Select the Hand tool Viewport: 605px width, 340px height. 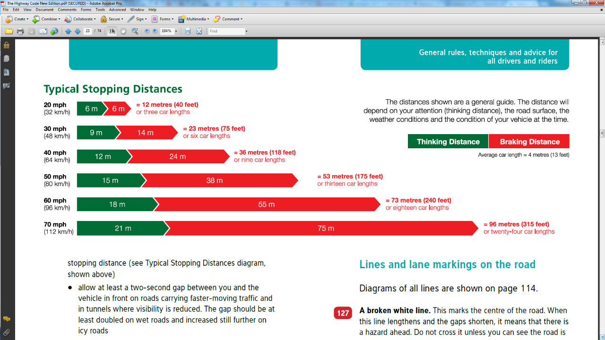click(123, 31)
